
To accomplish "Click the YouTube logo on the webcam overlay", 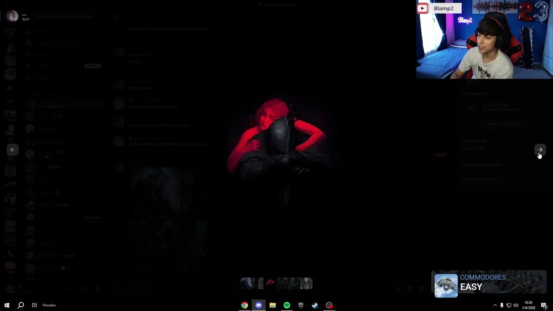I will point(423,8).
